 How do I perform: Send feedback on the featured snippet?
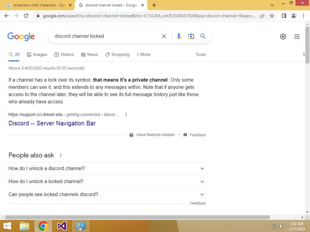point(195,135)
